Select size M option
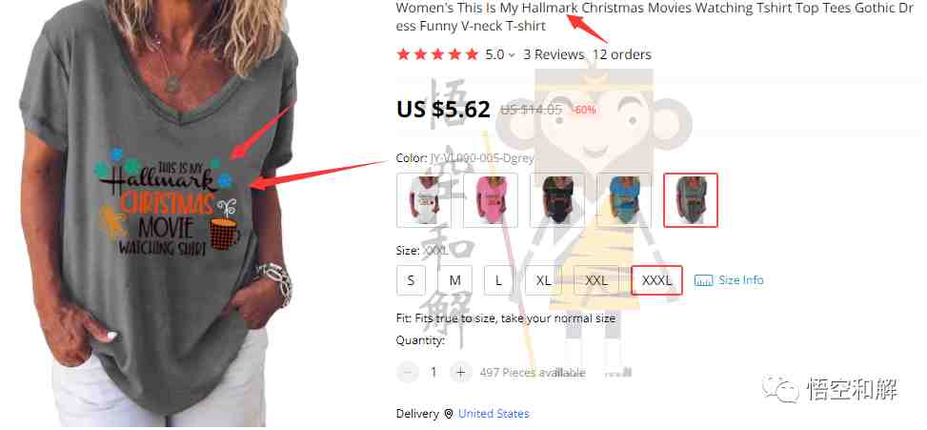Screen dimensions: 927x430 pos(455,280)
